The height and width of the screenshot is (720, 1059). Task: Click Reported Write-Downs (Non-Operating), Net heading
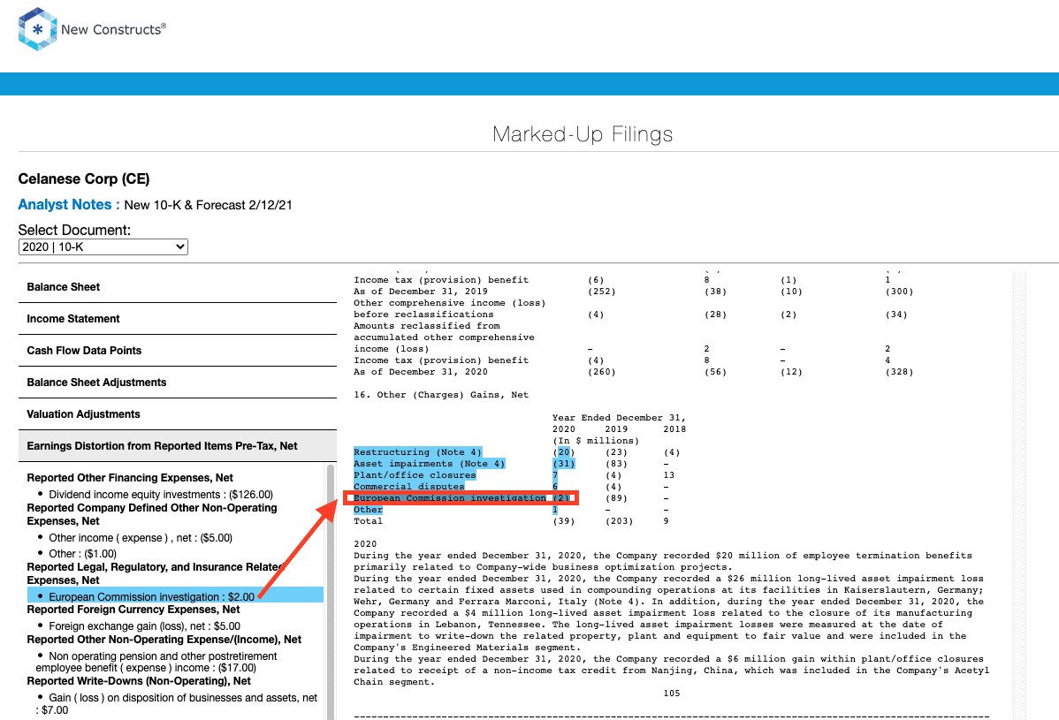[x=139, y=681]
